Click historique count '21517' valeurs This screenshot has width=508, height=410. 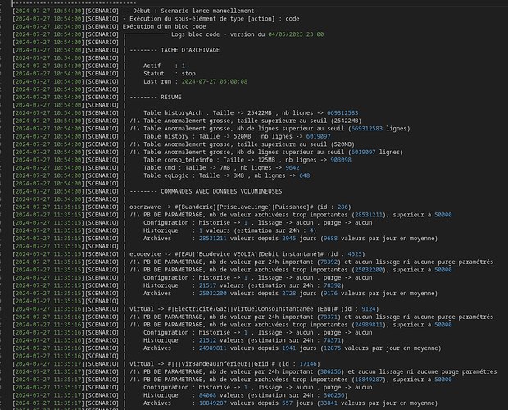[x=207, y=285]
